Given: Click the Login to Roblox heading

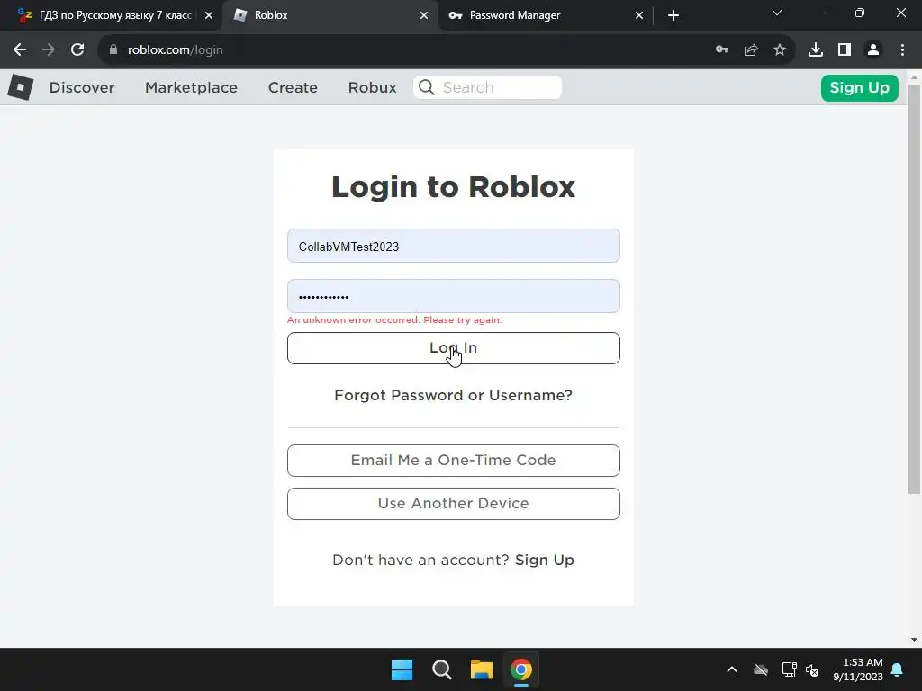Looking at the screenshot, I should [454, 187].
